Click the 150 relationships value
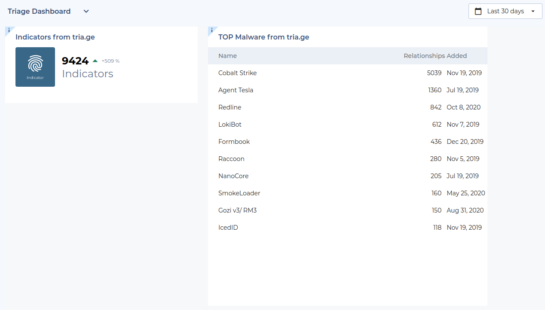The height and width of the screenshot is (310, 545). [436, 210]
